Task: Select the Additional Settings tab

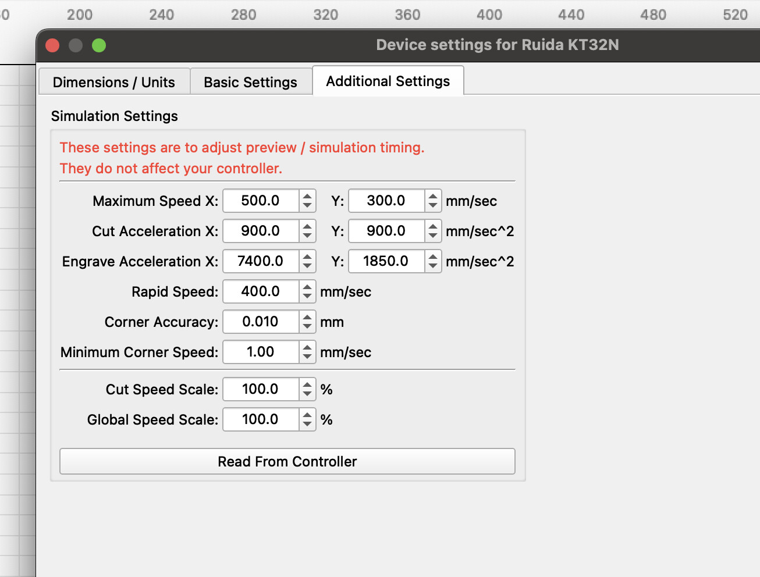Action: 388,81
